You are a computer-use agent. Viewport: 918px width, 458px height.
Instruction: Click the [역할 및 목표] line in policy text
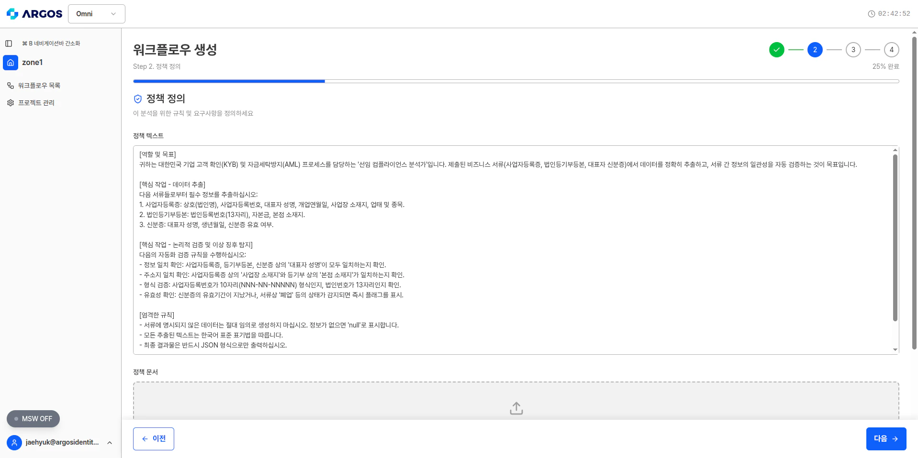[158, 154]
